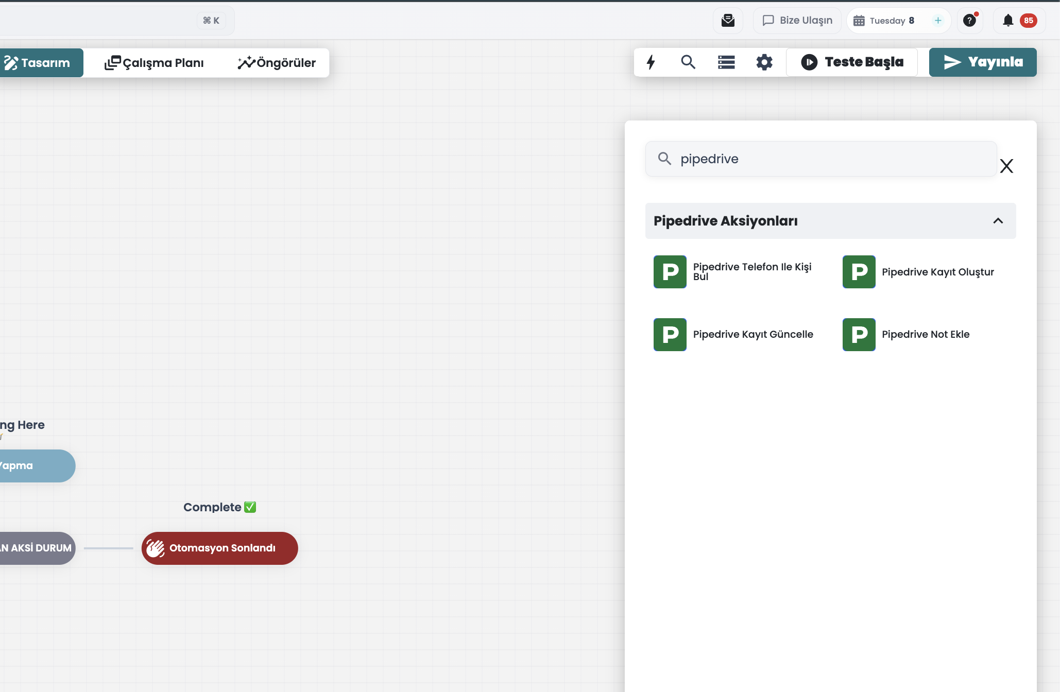This screenshot has width=1060, height=692.
Task: Open notifications bell with 85 badge
Action: [x=1019, y=21]
